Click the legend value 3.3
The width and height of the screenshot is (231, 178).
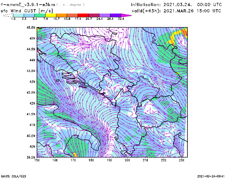(24, 19)
